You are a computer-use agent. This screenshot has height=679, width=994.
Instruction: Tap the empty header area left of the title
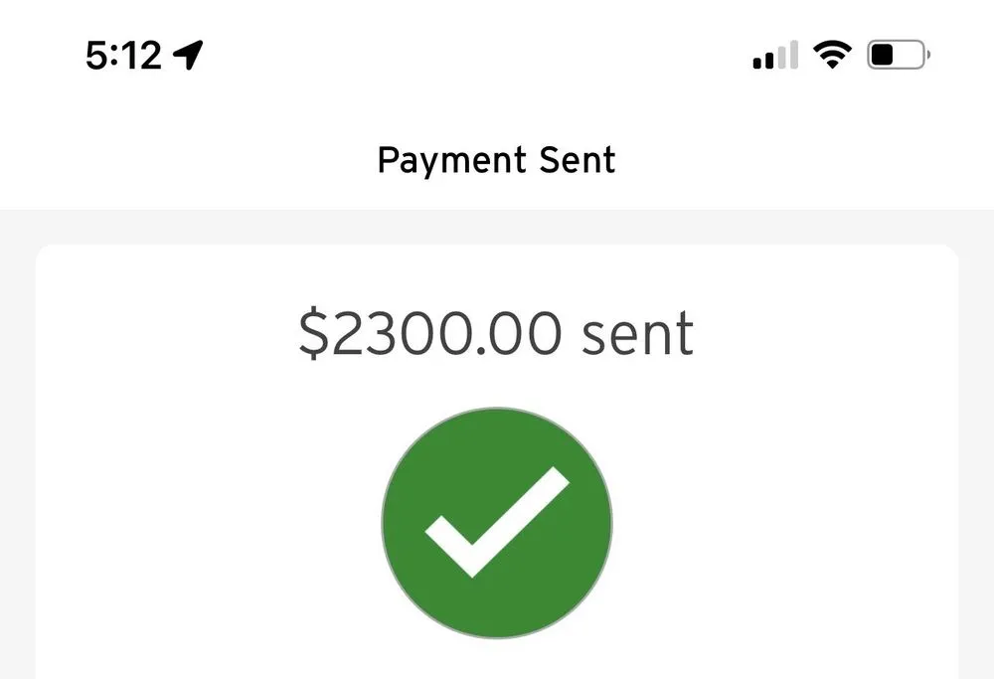click(x=189, y=161)
